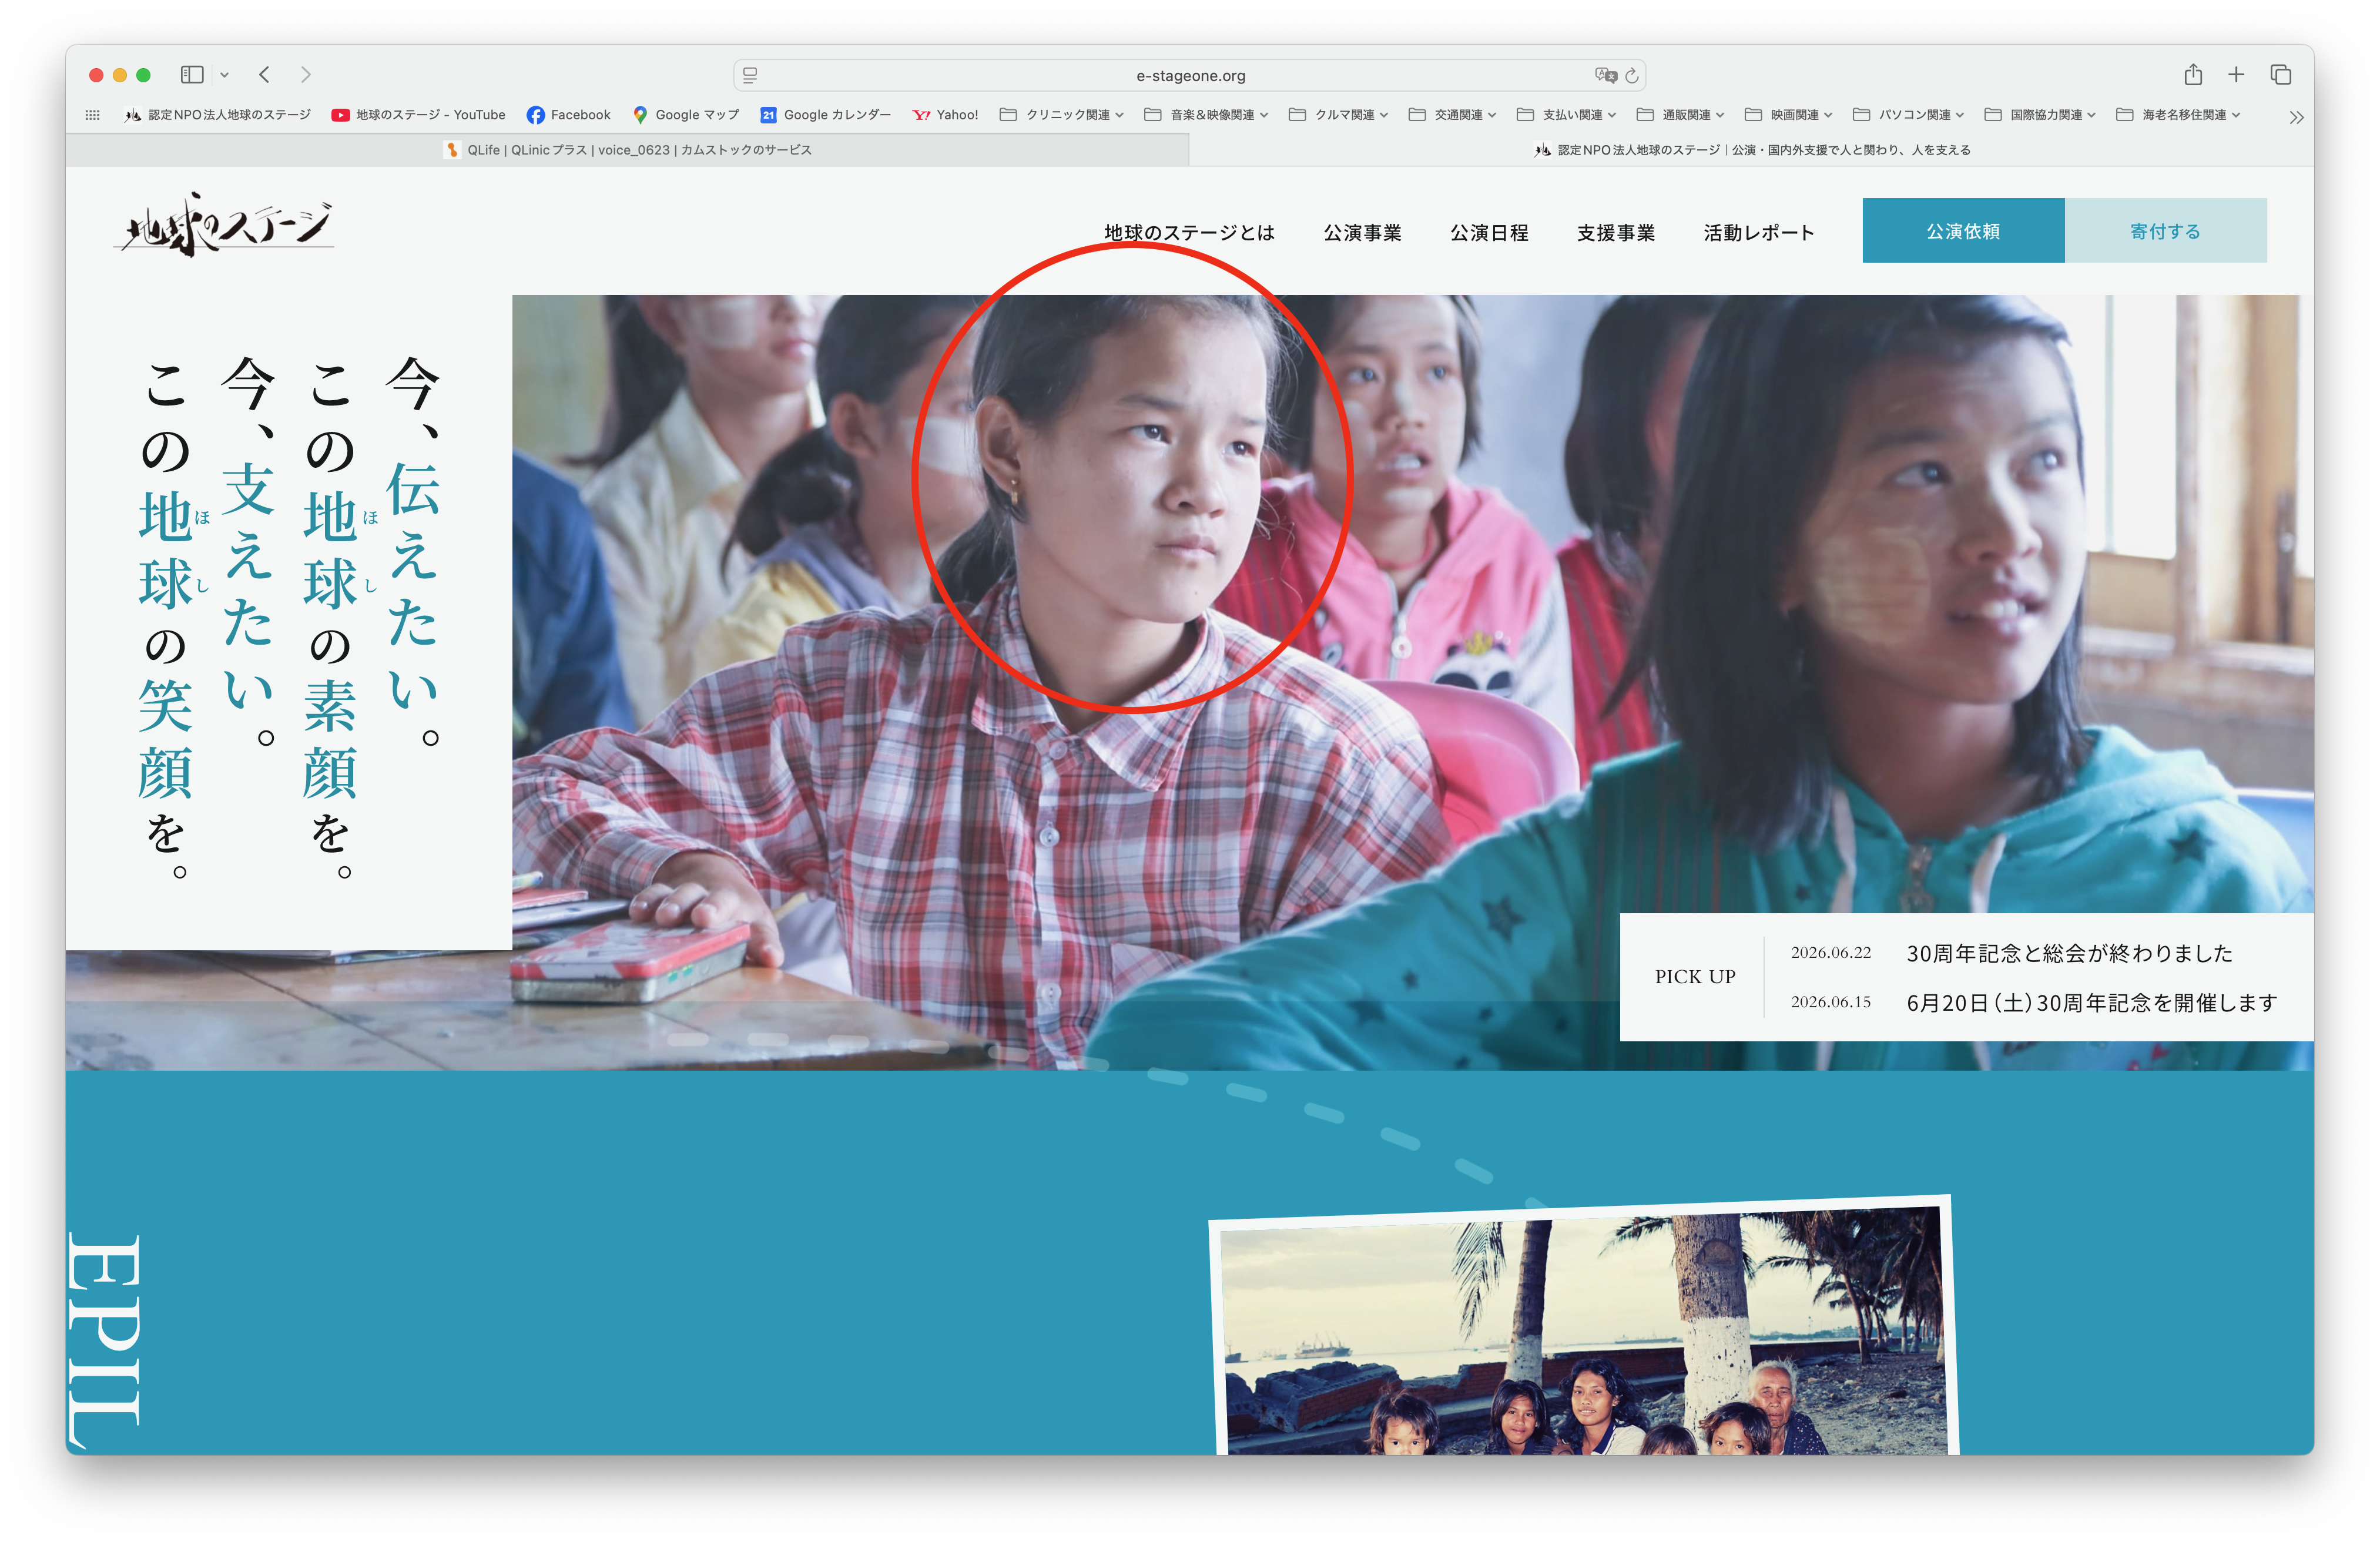2380x1542 pixels.
Task: Expand the クルマ関連 bookmark folder
Action: 1339,115
